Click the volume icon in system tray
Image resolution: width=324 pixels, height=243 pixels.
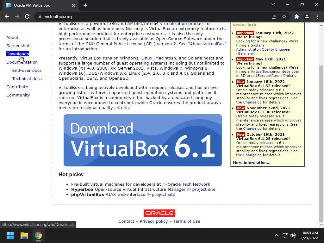tap(293, 235)
